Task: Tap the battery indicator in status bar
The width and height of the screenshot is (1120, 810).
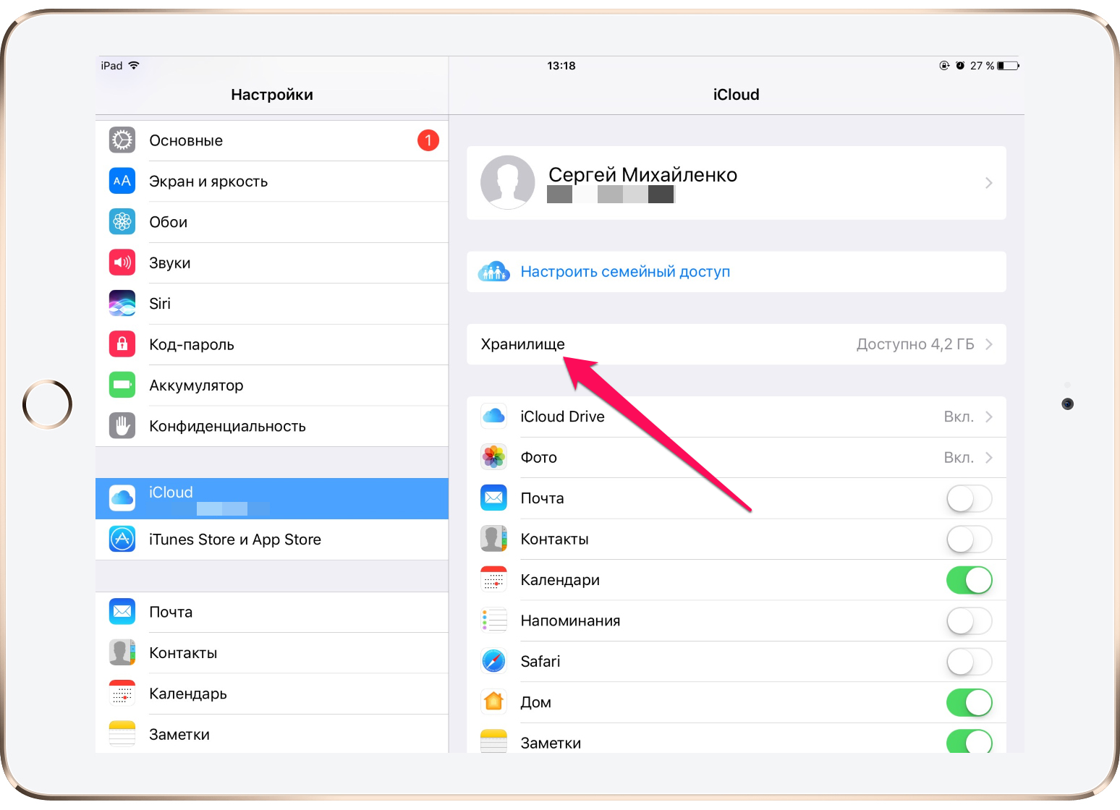Action: pyautogui.click(x=1009, y=66)
